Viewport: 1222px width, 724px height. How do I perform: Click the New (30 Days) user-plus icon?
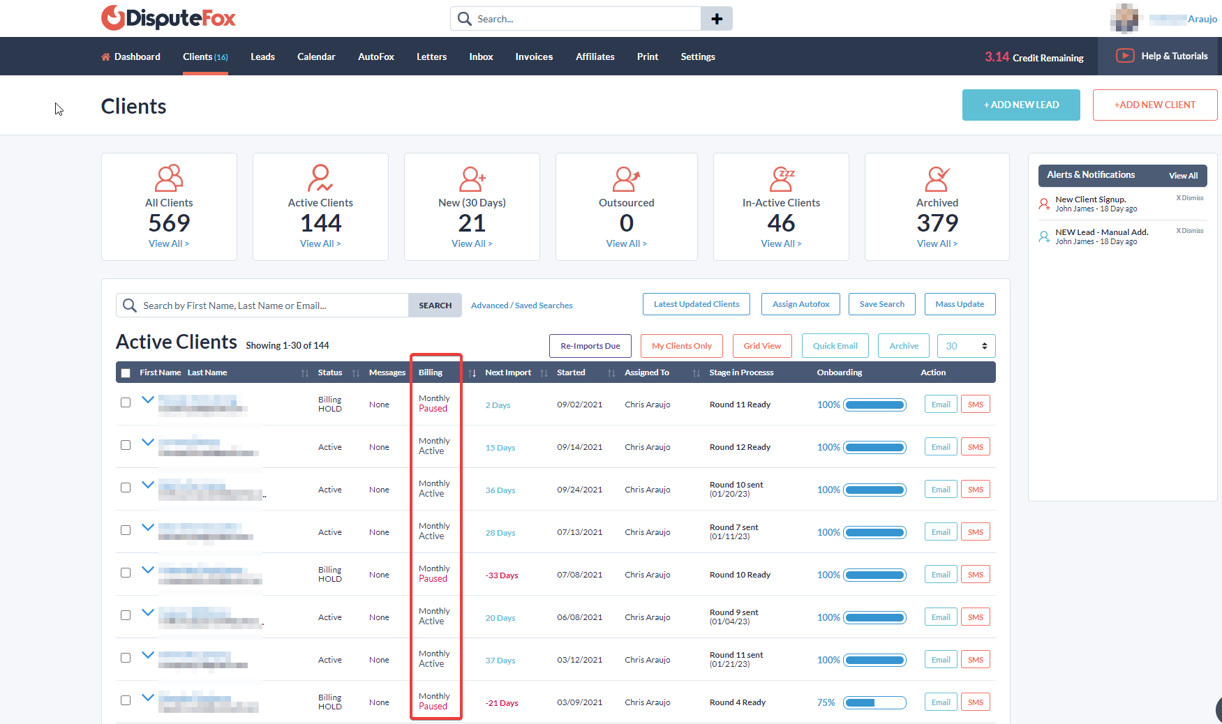pos(472,179)
